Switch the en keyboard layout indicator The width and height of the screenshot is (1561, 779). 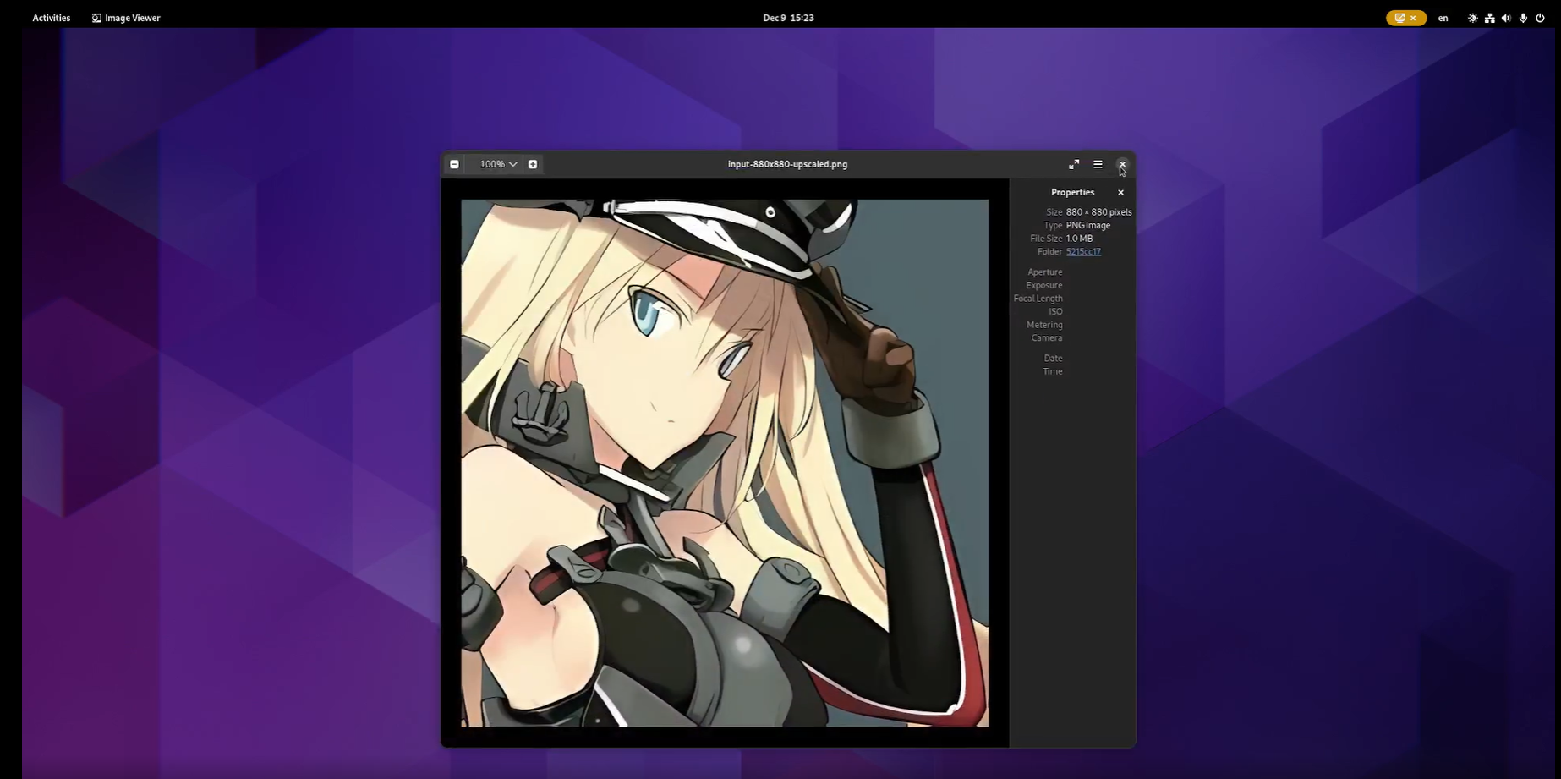coord(1443,18)
